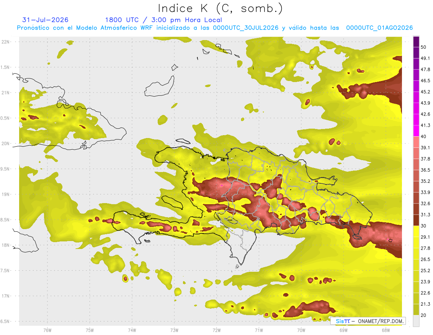Pick the dark brown swatch just above 30
The image size is (433, 335).
416,220
